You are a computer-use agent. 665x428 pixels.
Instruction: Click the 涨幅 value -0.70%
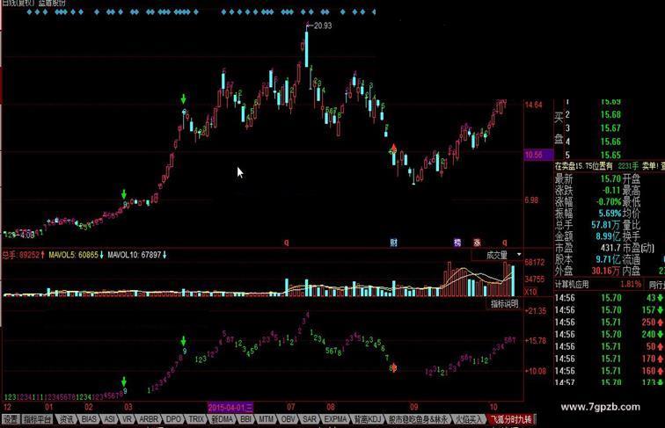coord(609,202)
